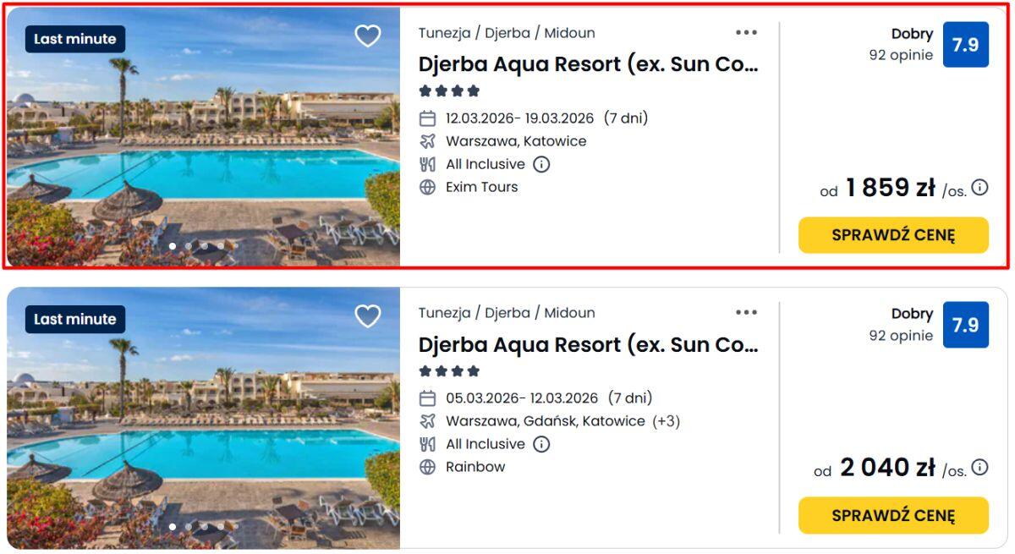
Task: Click the airplane icon beside Warszawa, Gdańsk, Katowice
Action: click(428, 421)
